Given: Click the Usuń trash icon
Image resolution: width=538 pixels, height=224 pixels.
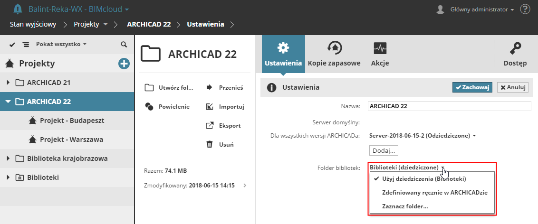Looking at the screenshot, I should tap(209, 144).
